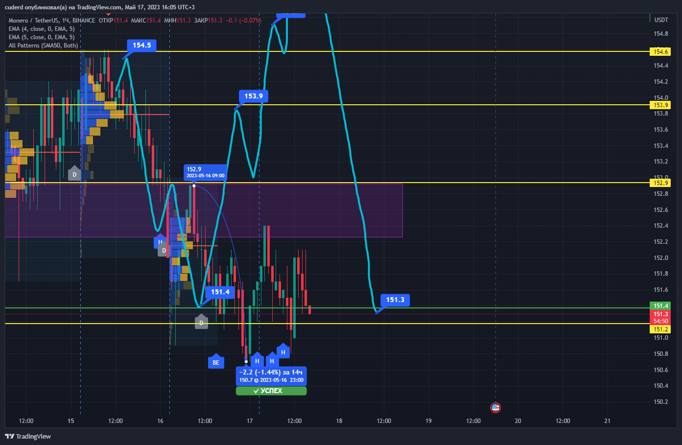The height and width of the screenshot is (445, 682).
Task: Open the TradingView logo at bottom left
Action: [28, 436]
